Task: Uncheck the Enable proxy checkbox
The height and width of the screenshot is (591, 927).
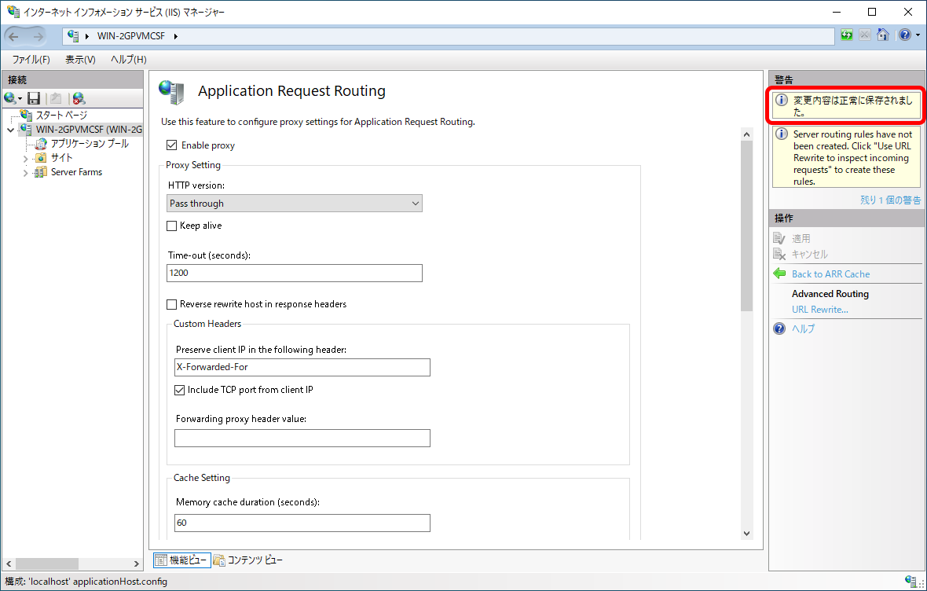Action: (172, 145)
